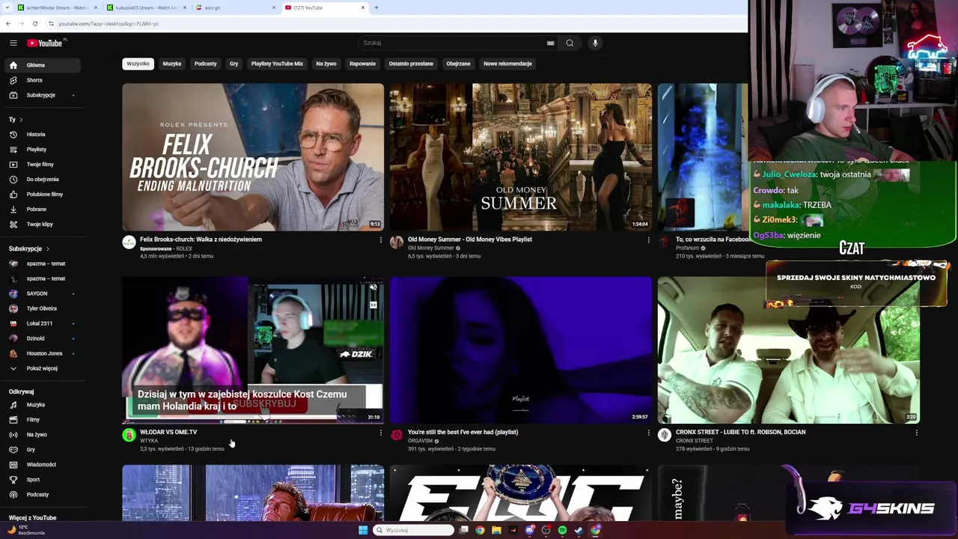
Task: Reload the page in browser toolbar
Action: coord(35,23)
